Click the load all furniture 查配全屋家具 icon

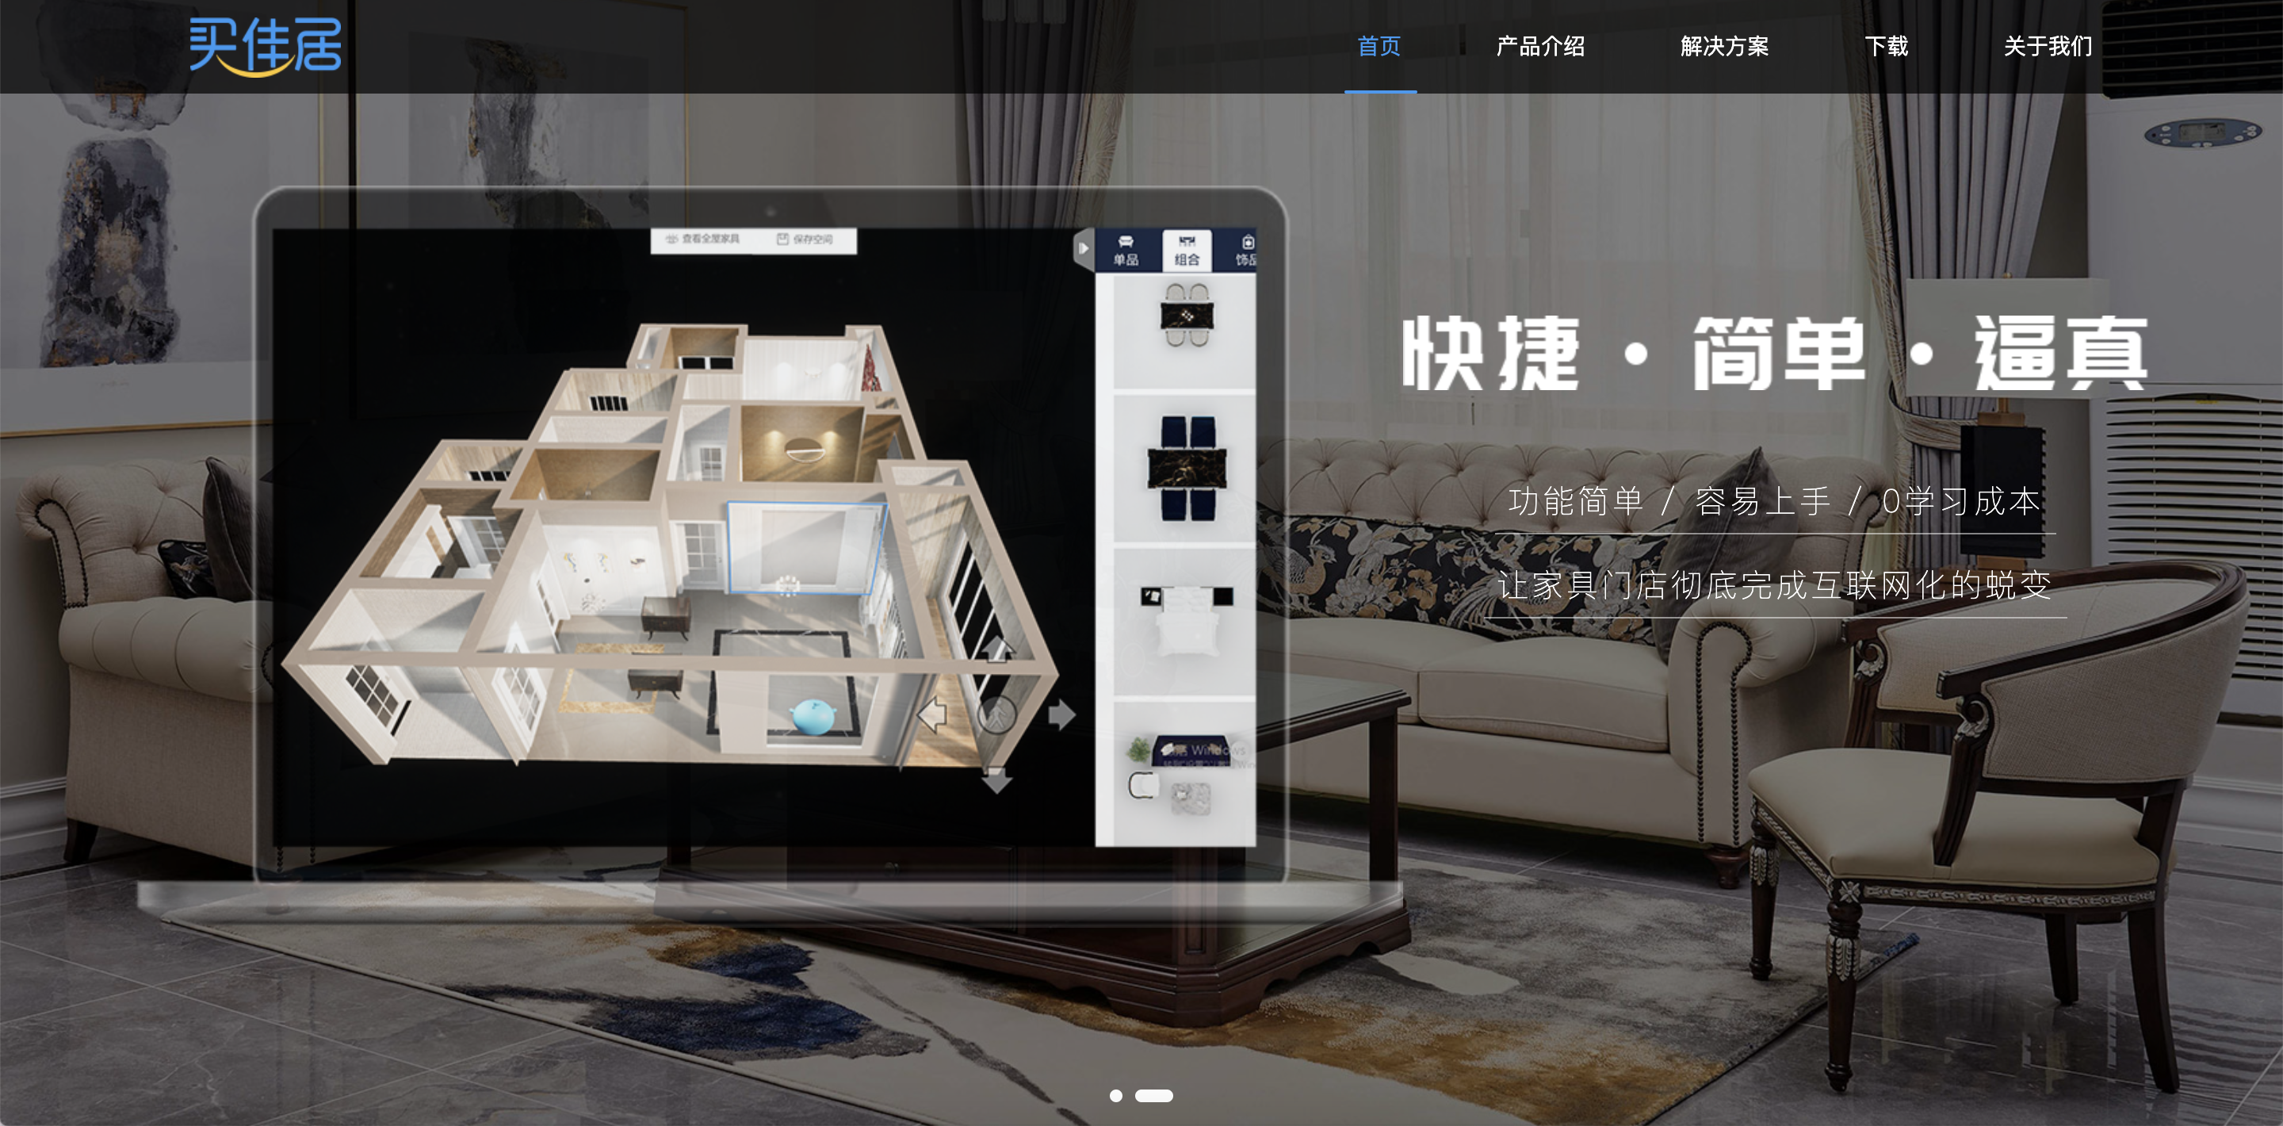710,242
